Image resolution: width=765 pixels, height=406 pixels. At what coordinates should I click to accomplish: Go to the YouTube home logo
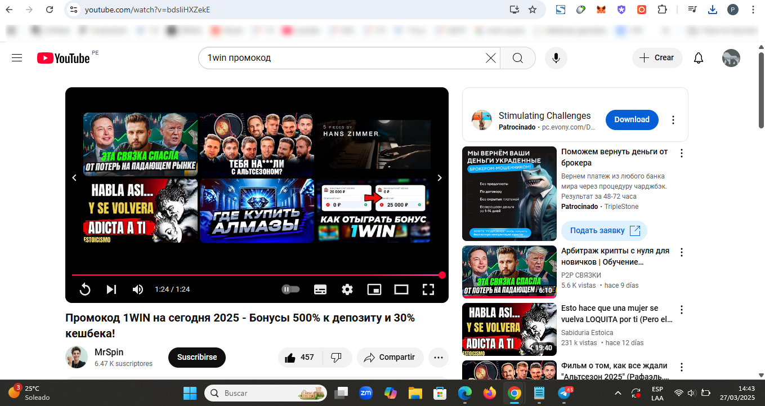point(64,58)
